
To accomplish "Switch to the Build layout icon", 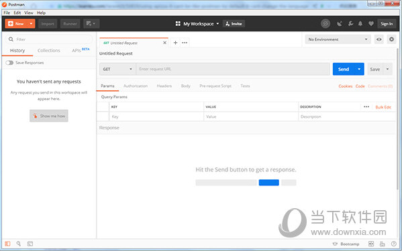I will [x=370, y=244].
